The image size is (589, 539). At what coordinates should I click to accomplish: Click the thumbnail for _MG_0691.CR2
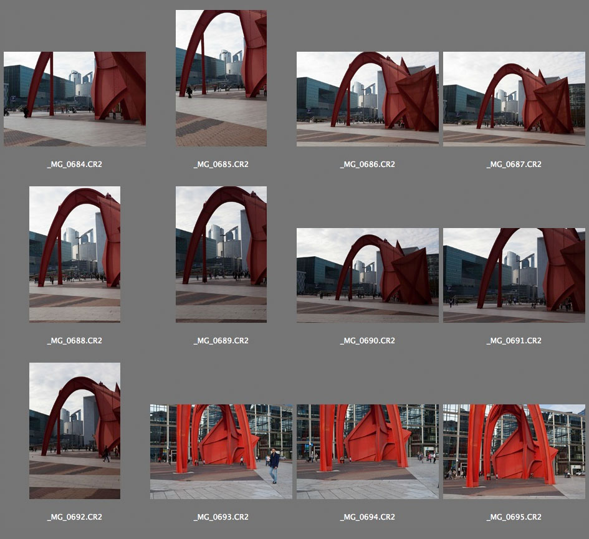pyautogui.click(x=514, y=275)
